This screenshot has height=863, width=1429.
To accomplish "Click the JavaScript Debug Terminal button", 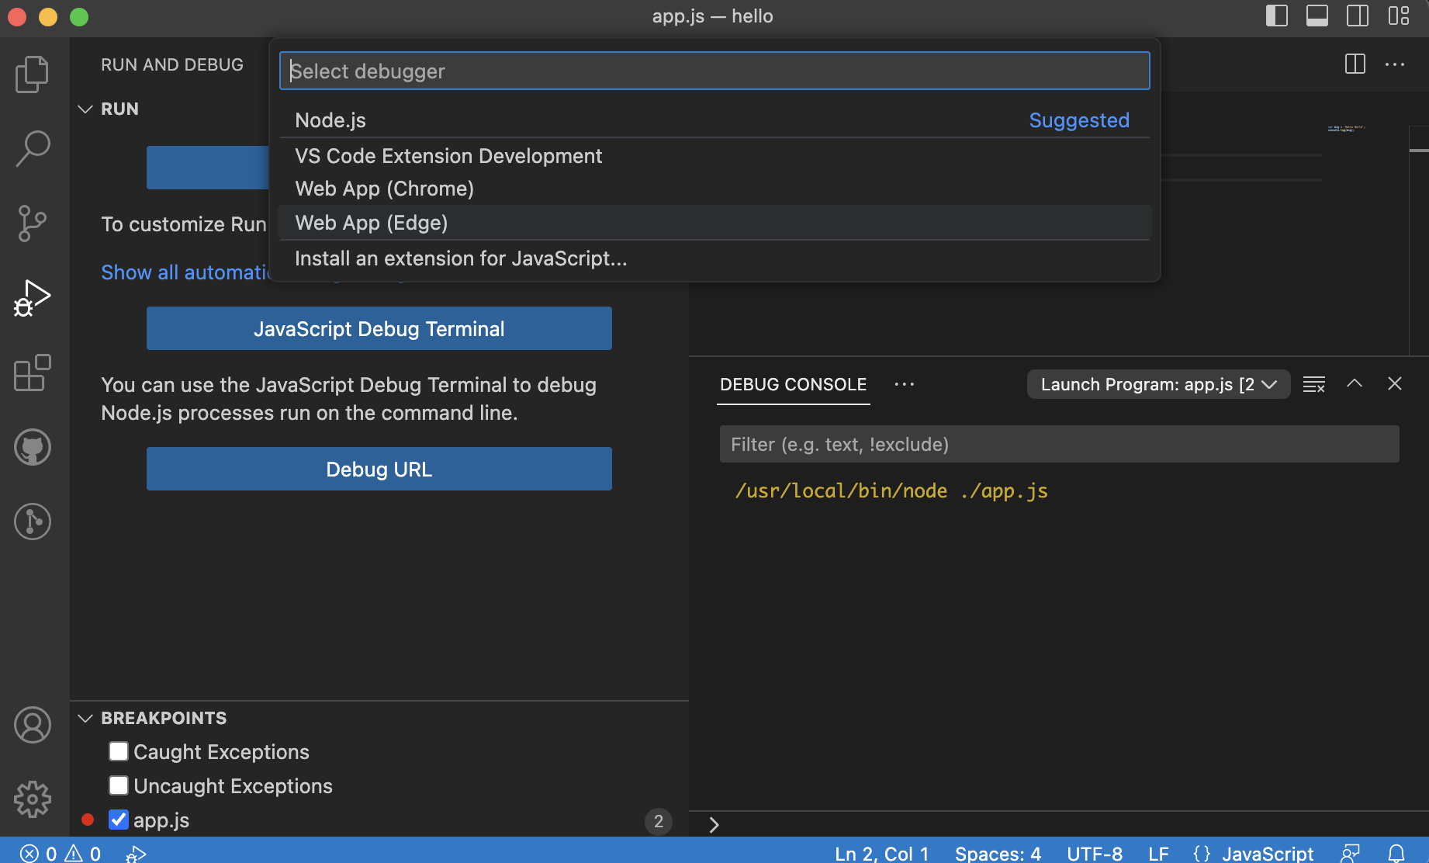I will 379,328.
